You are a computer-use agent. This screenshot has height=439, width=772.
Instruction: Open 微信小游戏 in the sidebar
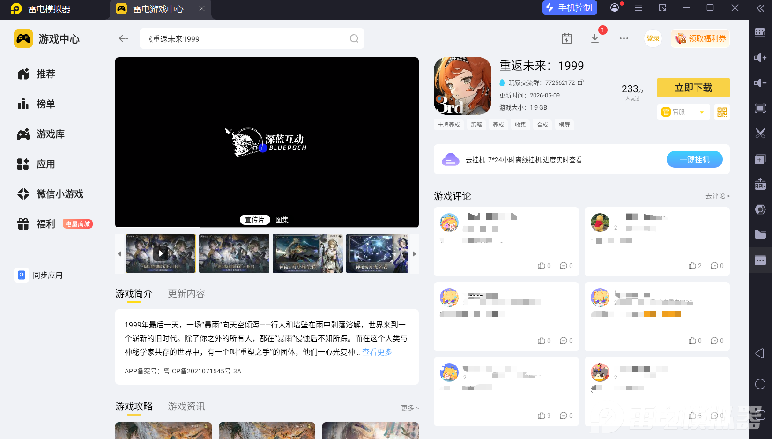51,194
